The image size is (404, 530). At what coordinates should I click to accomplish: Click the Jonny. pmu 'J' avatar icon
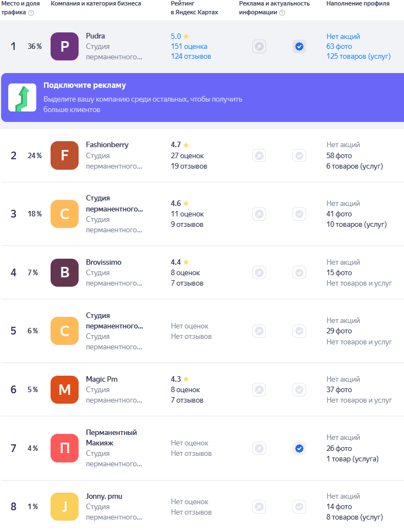65,507
